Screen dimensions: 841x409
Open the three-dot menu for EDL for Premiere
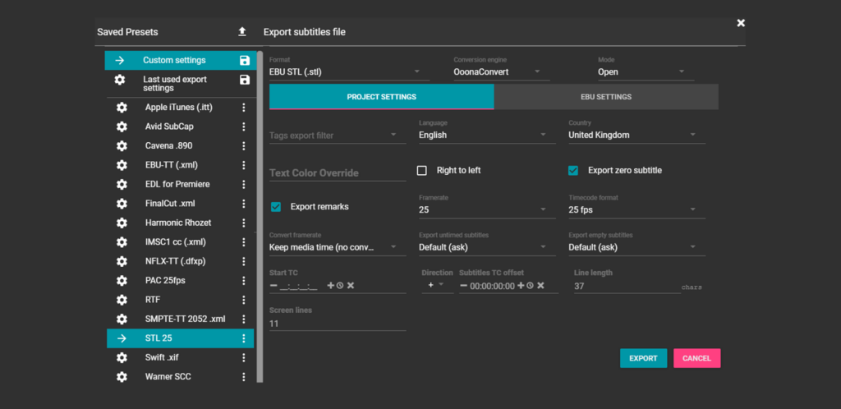coord(243,185)
